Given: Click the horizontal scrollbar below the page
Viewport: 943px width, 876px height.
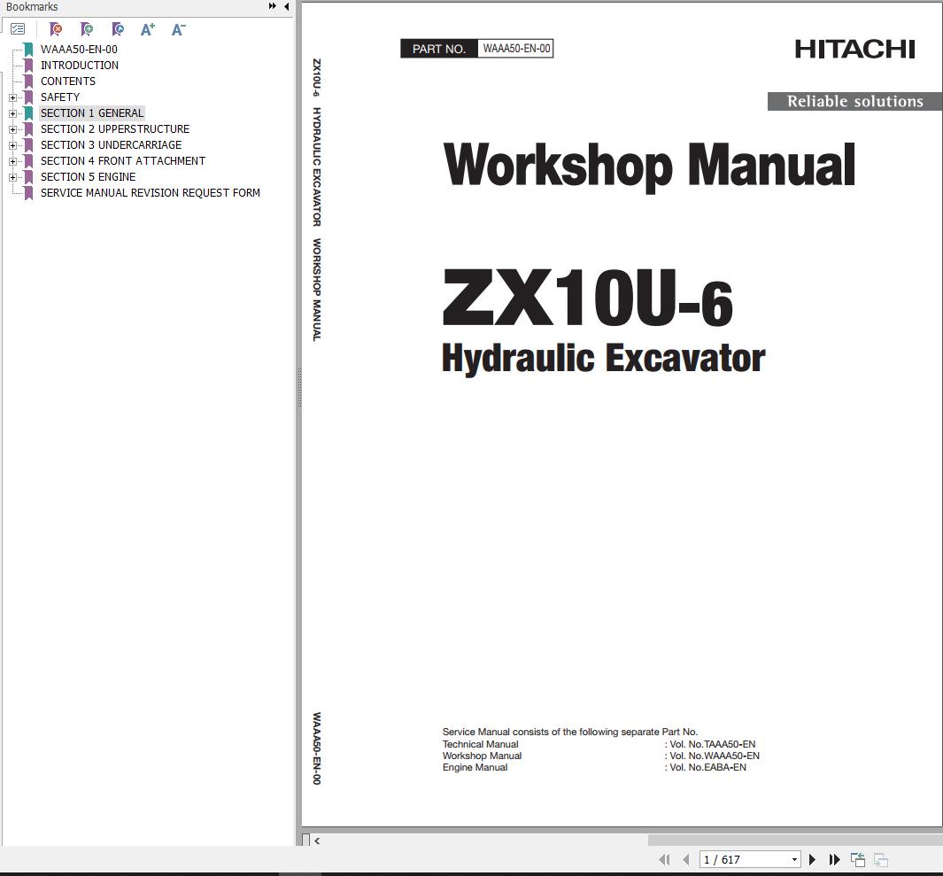Looking at the screenshot, I should click(795, 840).
